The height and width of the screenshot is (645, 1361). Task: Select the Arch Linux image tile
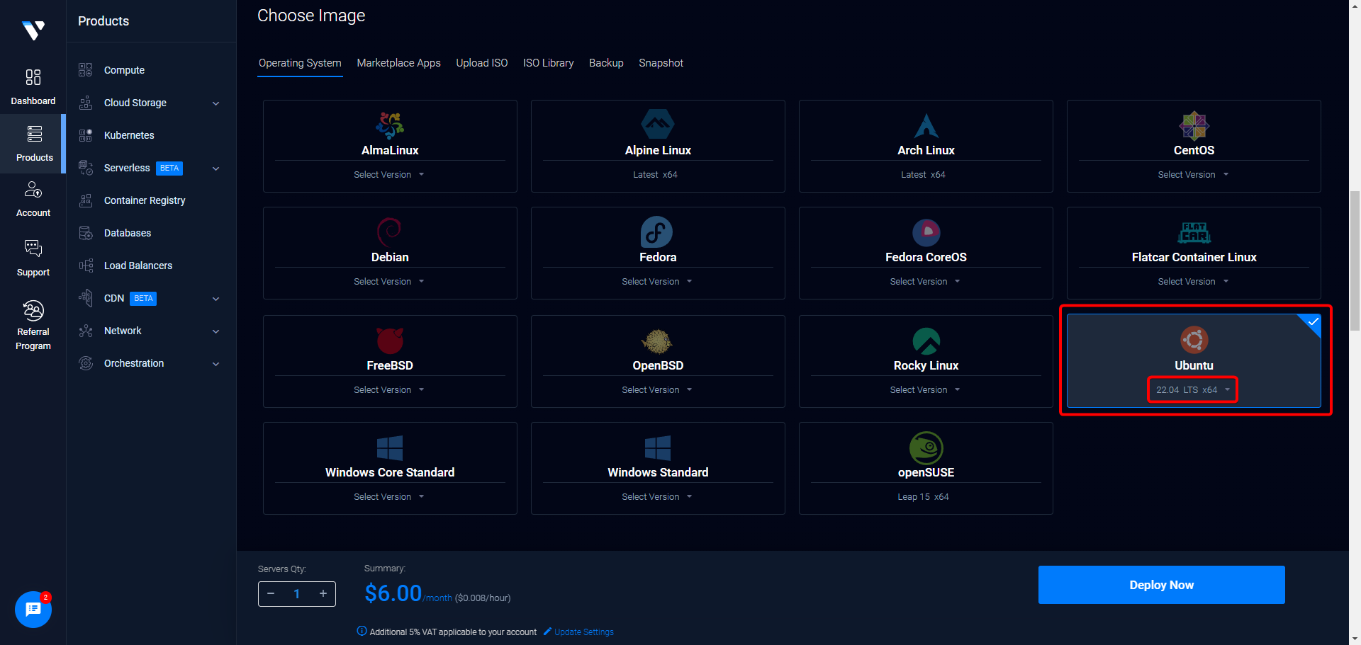925,146
